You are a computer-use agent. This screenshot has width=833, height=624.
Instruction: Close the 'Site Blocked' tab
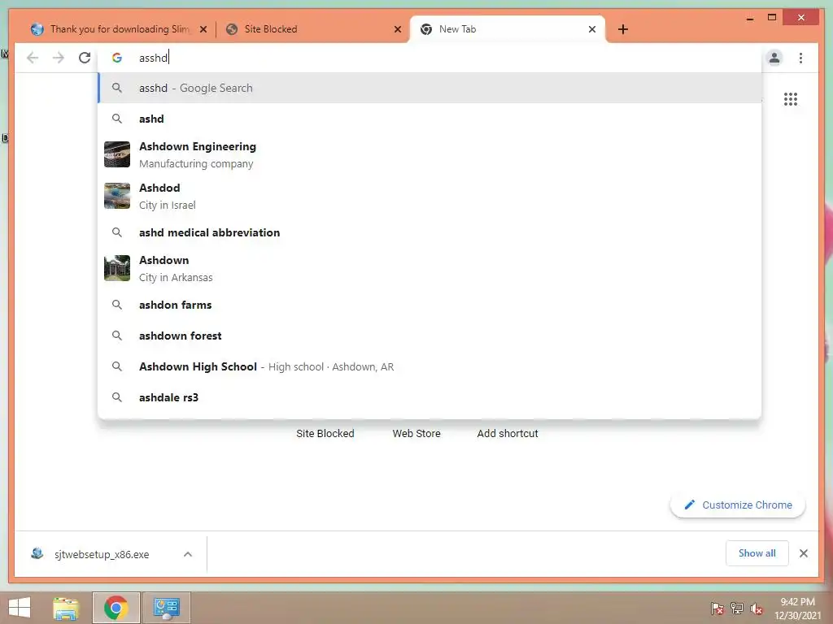(397, 29)
